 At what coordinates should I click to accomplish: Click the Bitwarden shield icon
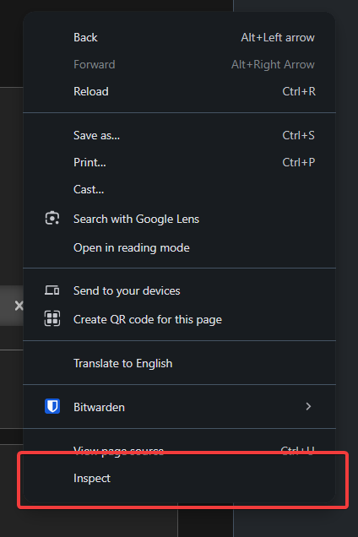tap(52, 406)
